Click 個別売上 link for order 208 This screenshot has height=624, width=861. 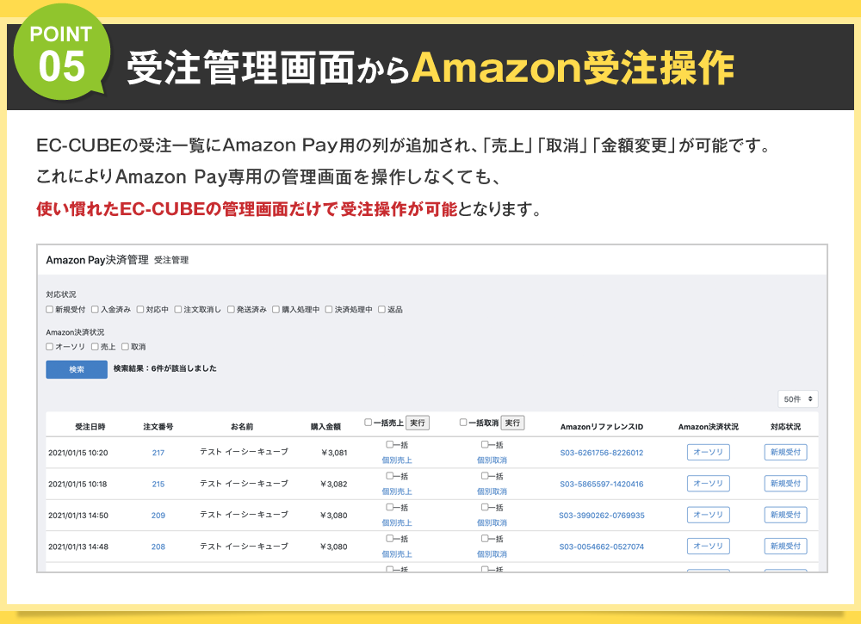click(397, 554)
